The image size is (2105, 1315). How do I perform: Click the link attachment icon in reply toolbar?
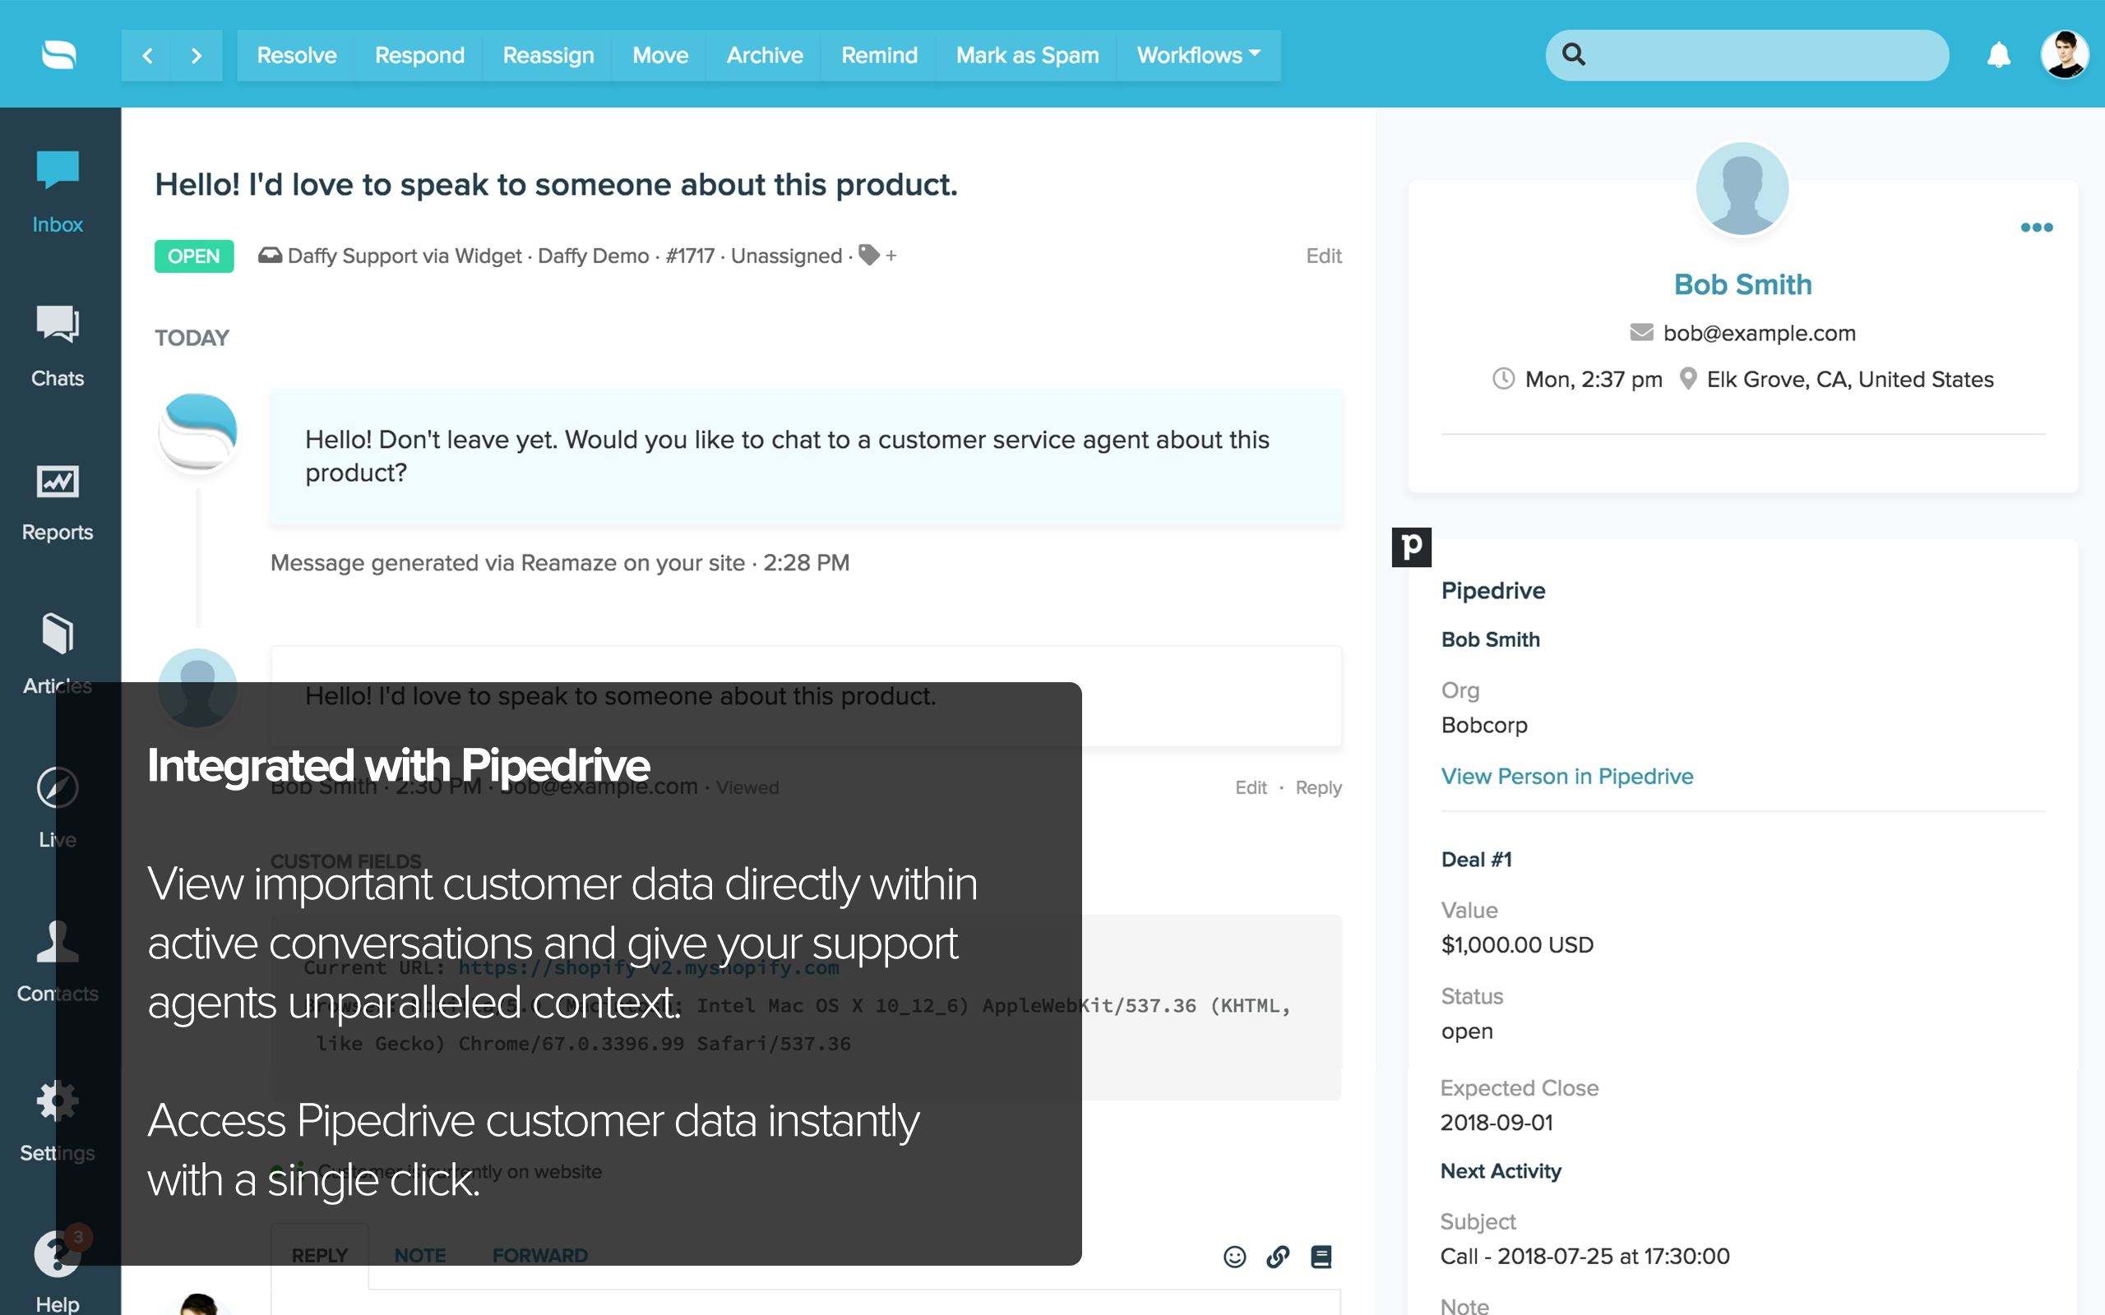click(x=1278, y=1257)
